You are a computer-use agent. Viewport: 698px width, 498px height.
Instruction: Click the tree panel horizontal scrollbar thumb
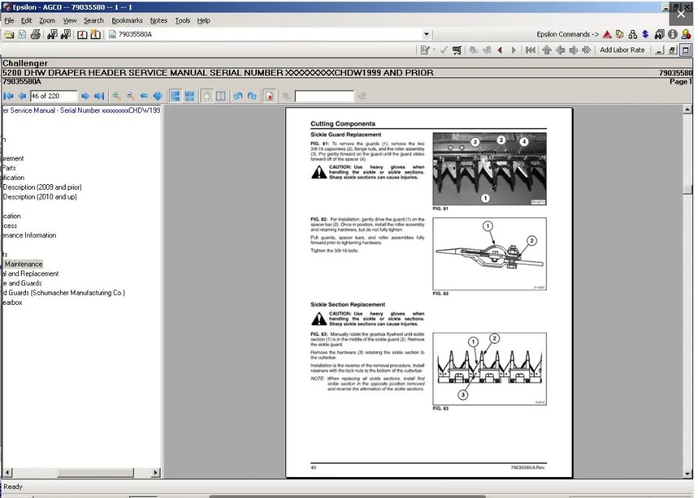click(95, 473)
